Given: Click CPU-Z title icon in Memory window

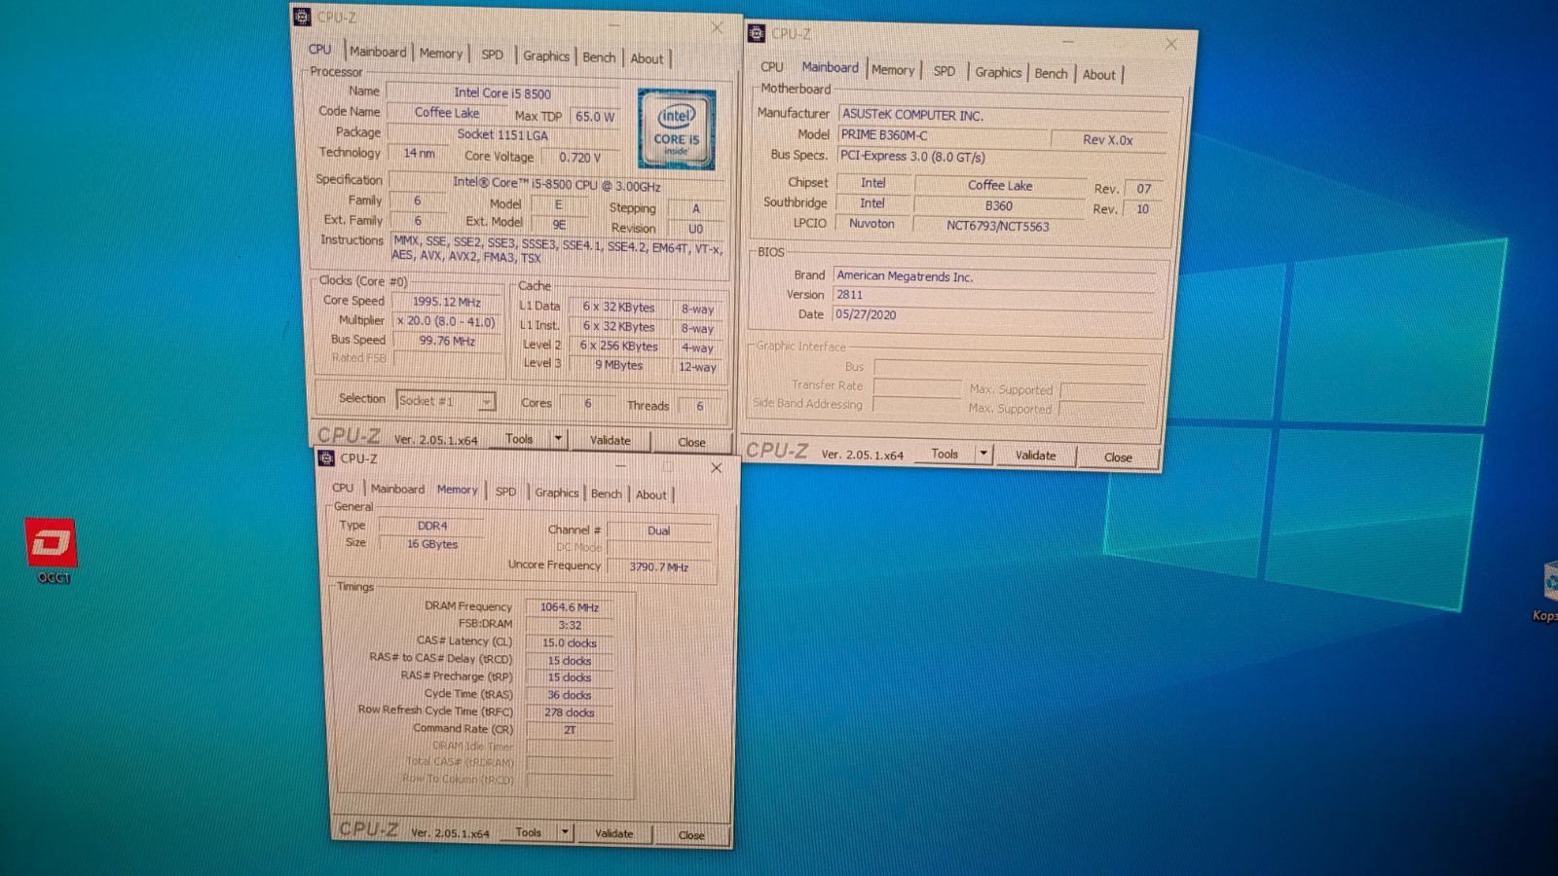Looking at the screenshot, I should tap(327, 458).
